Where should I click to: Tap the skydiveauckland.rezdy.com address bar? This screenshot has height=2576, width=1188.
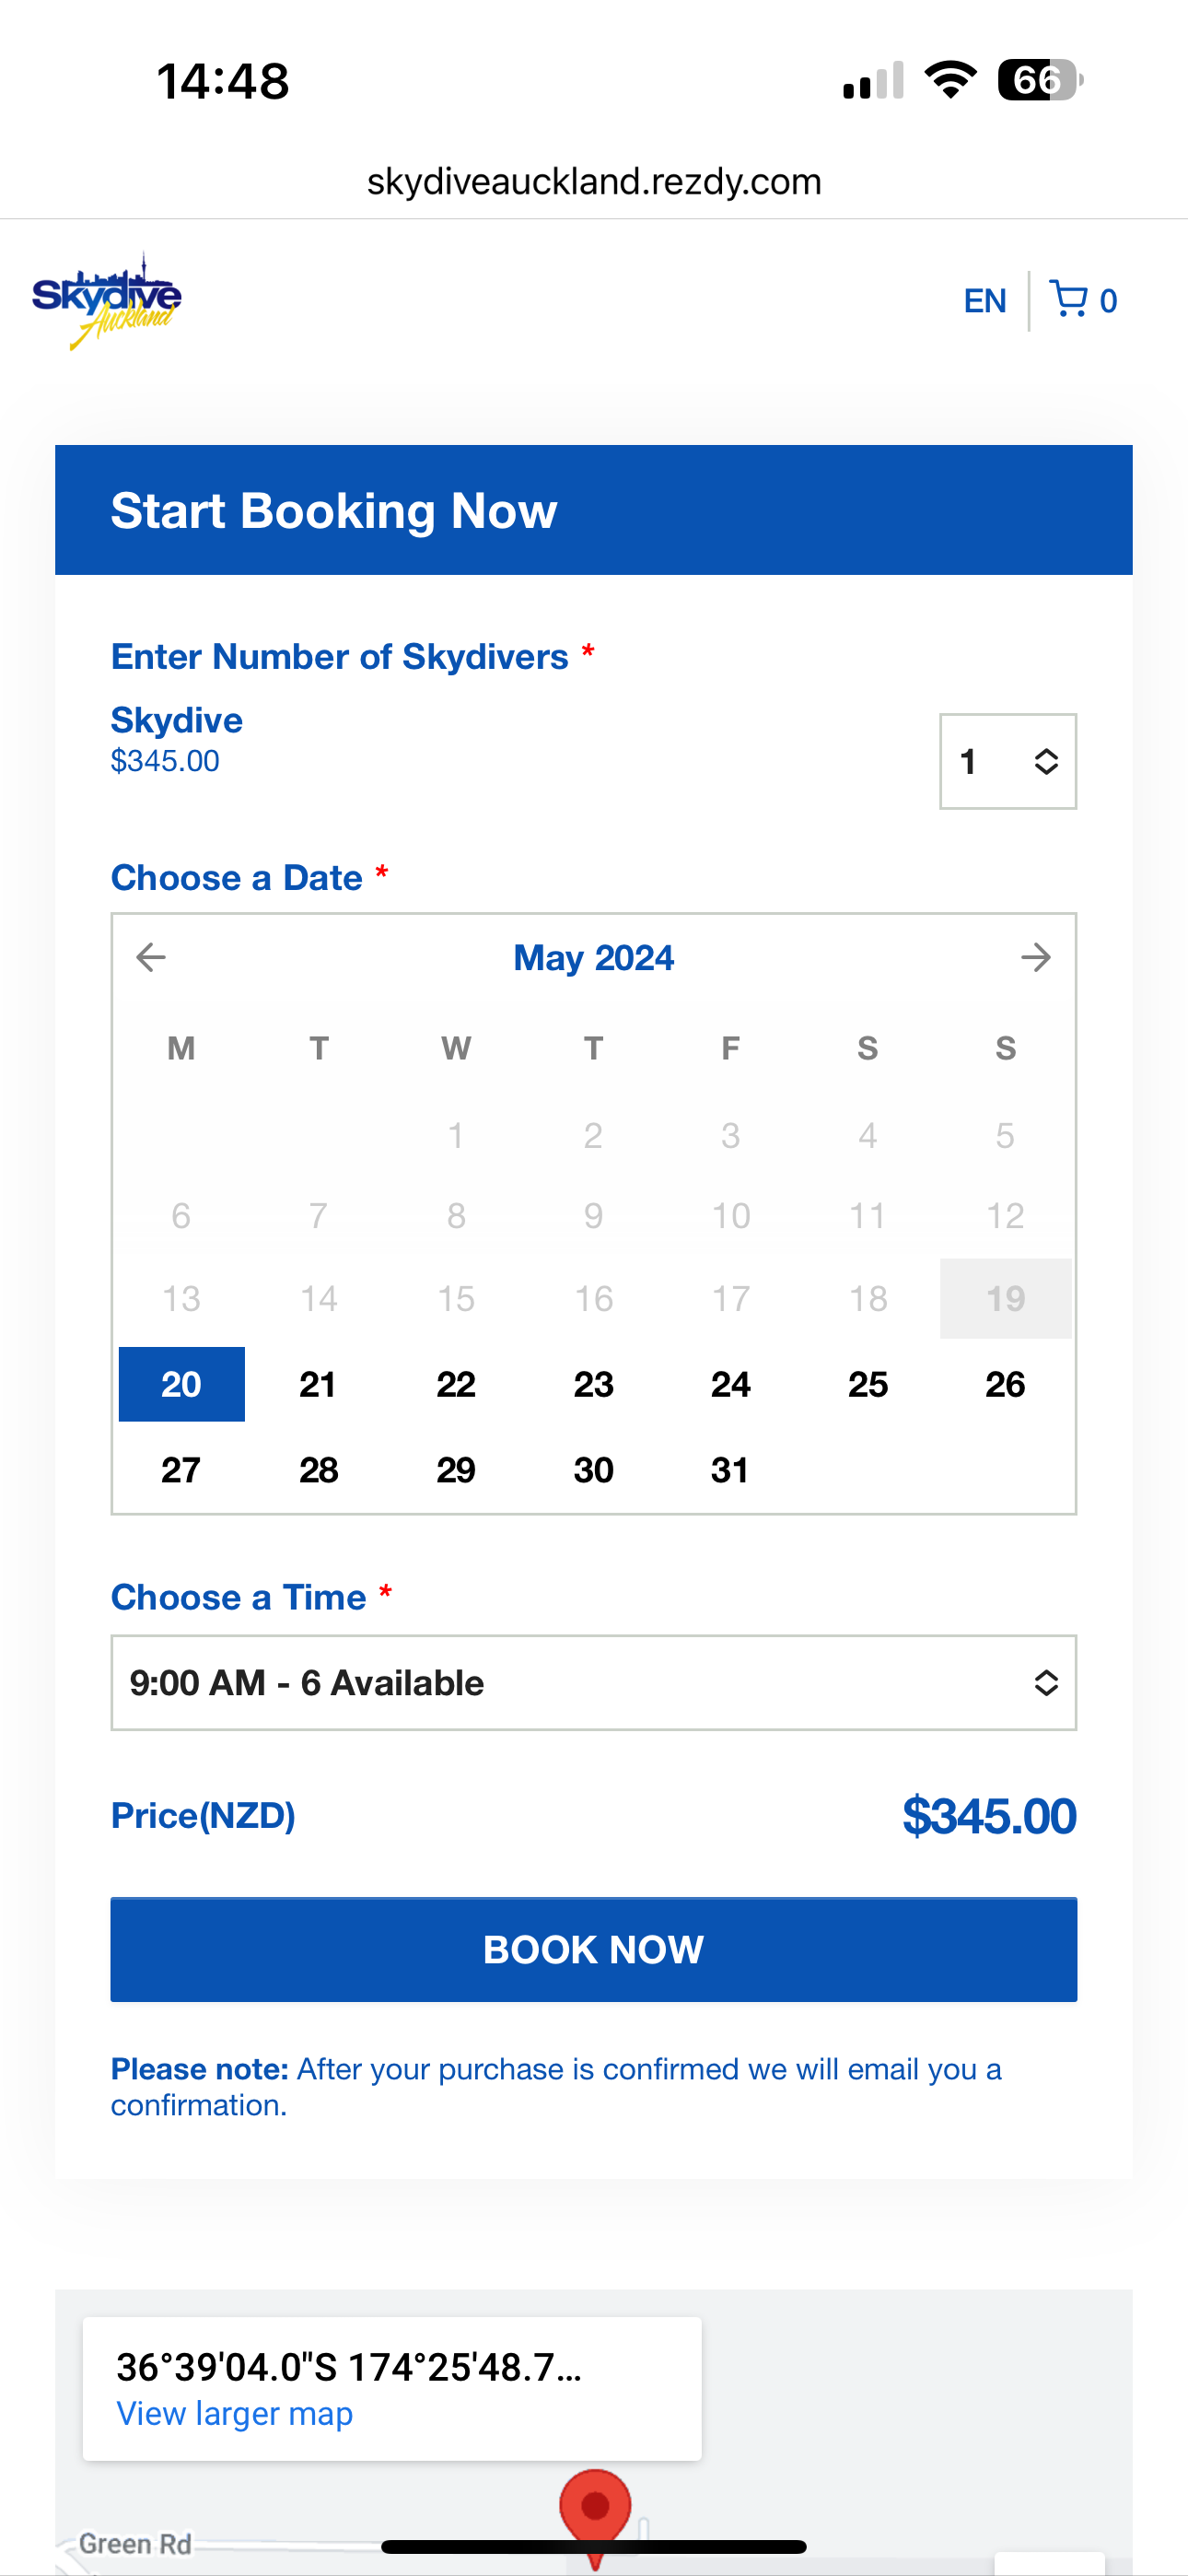pyautogui.click(x=594, y=182)
